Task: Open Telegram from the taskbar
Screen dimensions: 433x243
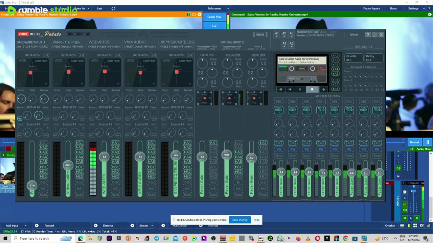Action: pyautogui.click(x=156, y=238)
